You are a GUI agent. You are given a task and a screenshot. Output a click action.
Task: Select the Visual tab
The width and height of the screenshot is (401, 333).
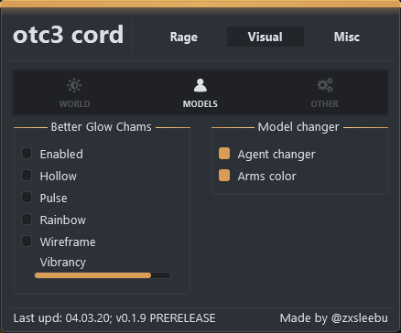[x=266, y=37]
